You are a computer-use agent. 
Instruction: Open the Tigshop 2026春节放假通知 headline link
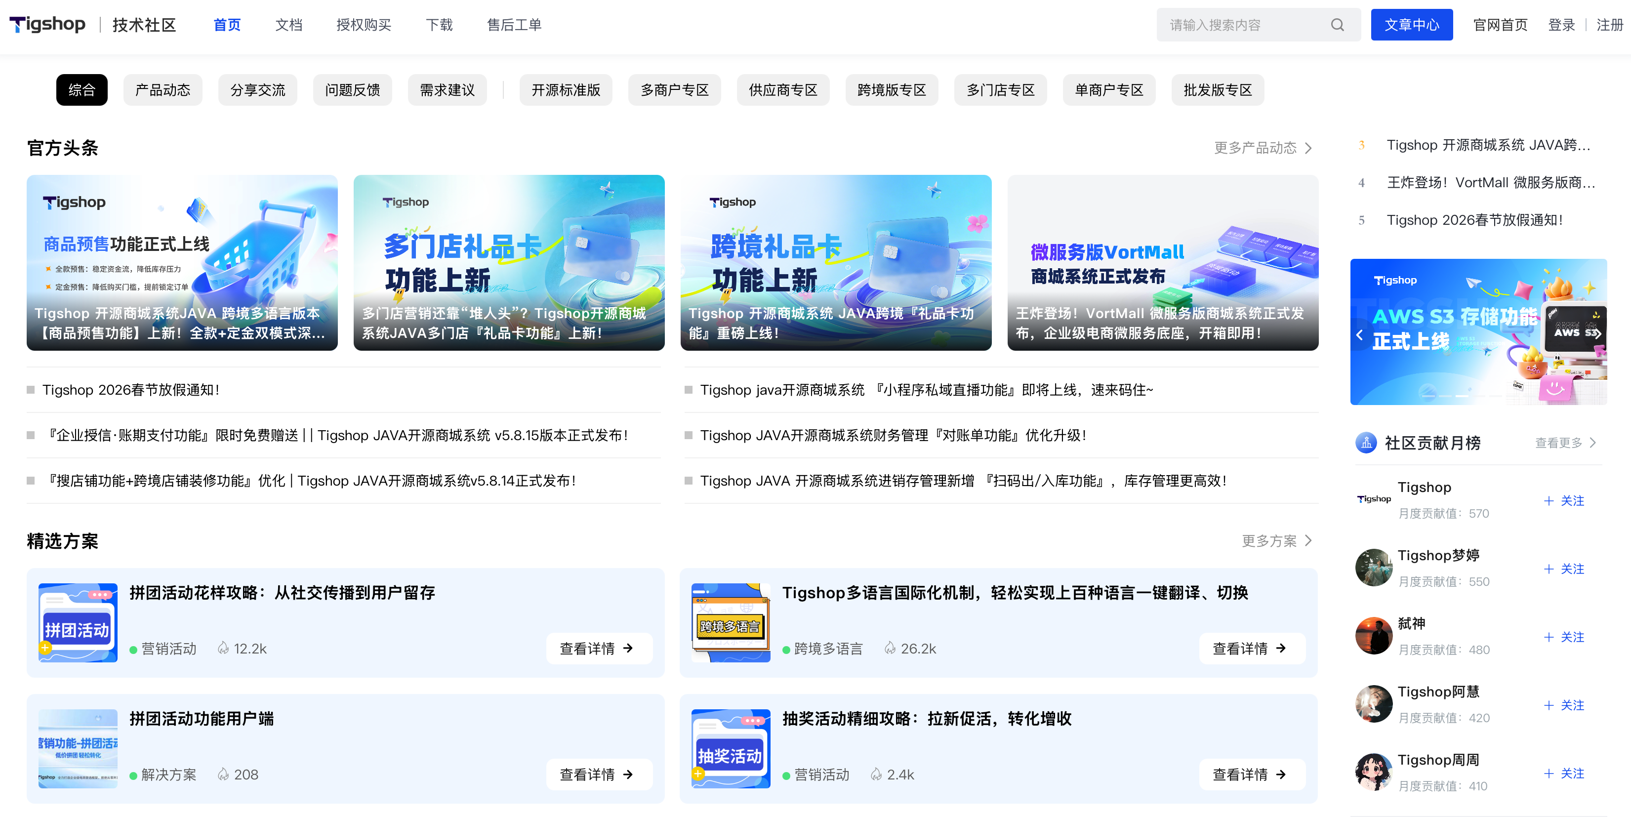pos(131,390)
